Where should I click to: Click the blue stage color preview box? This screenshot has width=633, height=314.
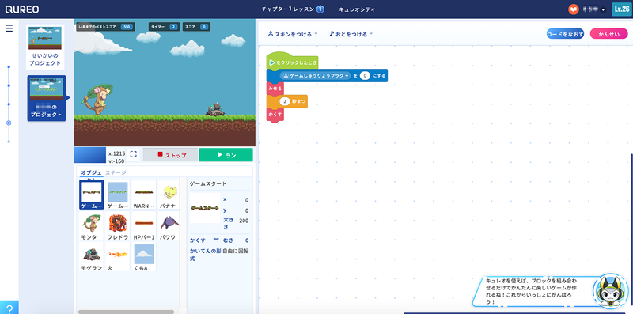(89, 155)
